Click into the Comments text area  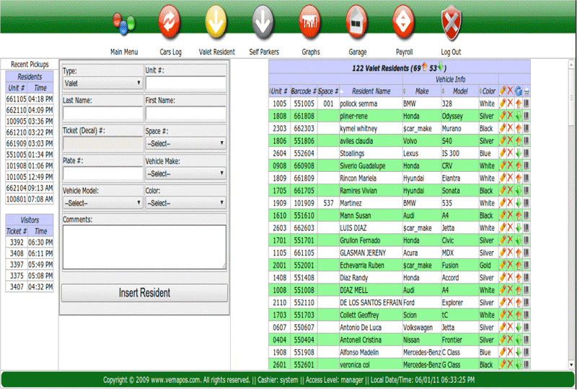pos(144,247)
